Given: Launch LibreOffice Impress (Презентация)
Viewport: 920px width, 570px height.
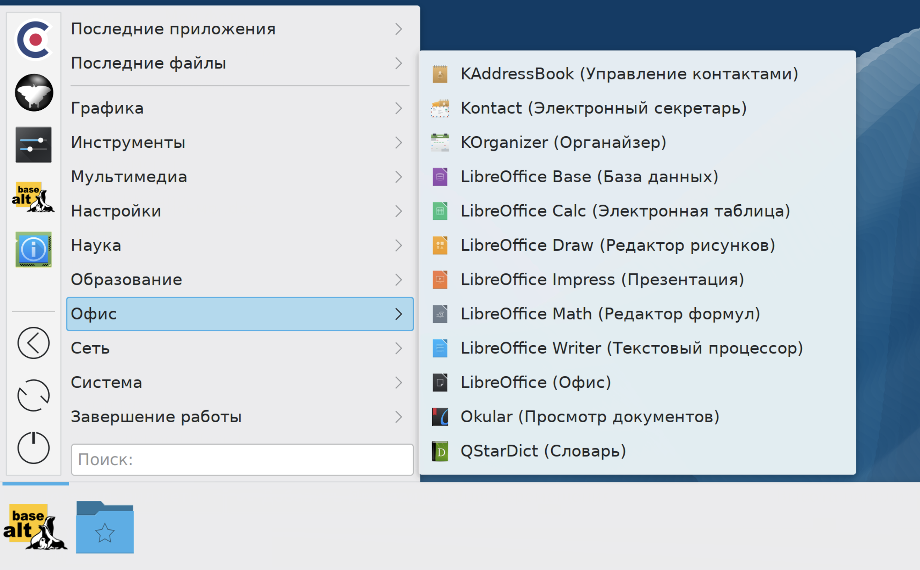Looking at the screenshot, I should tap(637, 280).
